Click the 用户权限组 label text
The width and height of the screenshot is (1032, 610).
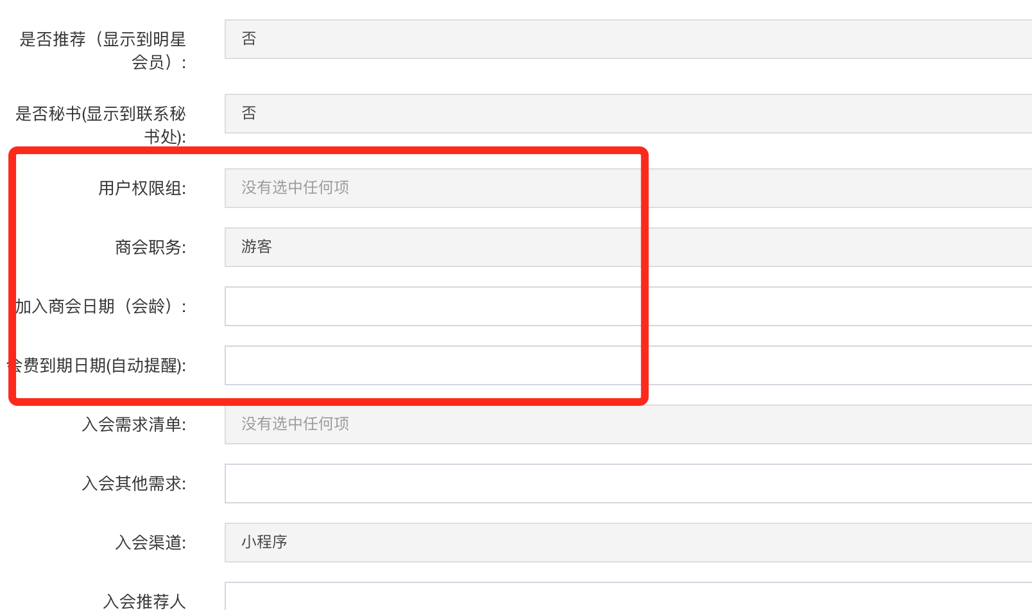(x=142, y=188)
